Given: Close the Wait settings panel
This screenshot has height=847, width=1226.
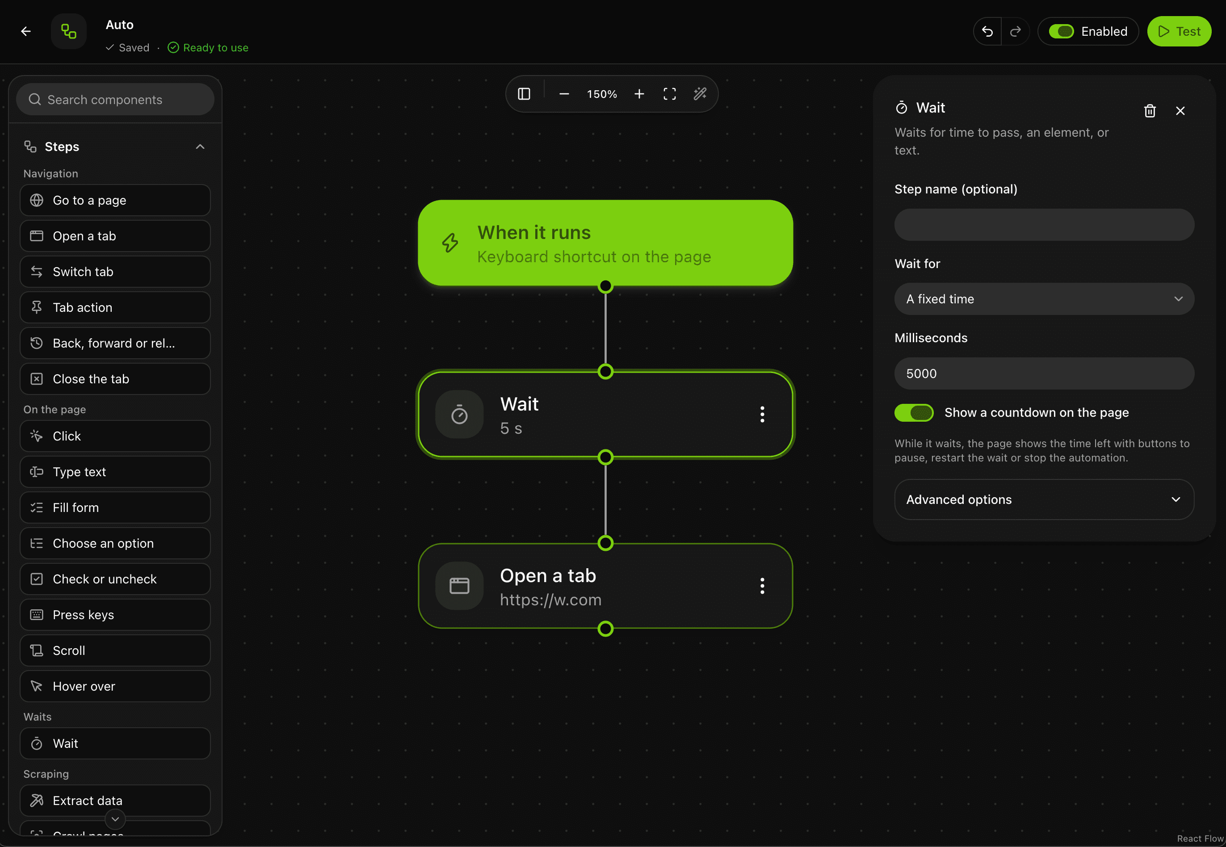Looking at the screenshot, I should (1180, 111).
